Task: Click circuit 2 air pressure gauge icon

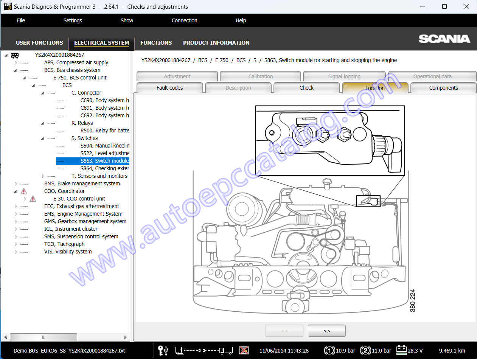Action: tap(365, 350)
